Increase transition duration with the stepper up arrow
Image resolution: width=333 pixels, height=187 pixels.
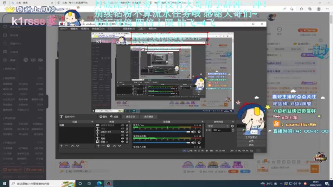click(x=233, y=129)
